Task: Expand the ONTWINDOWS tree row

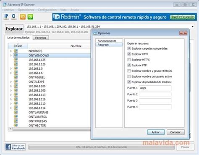Action: (x=11, y=55)
